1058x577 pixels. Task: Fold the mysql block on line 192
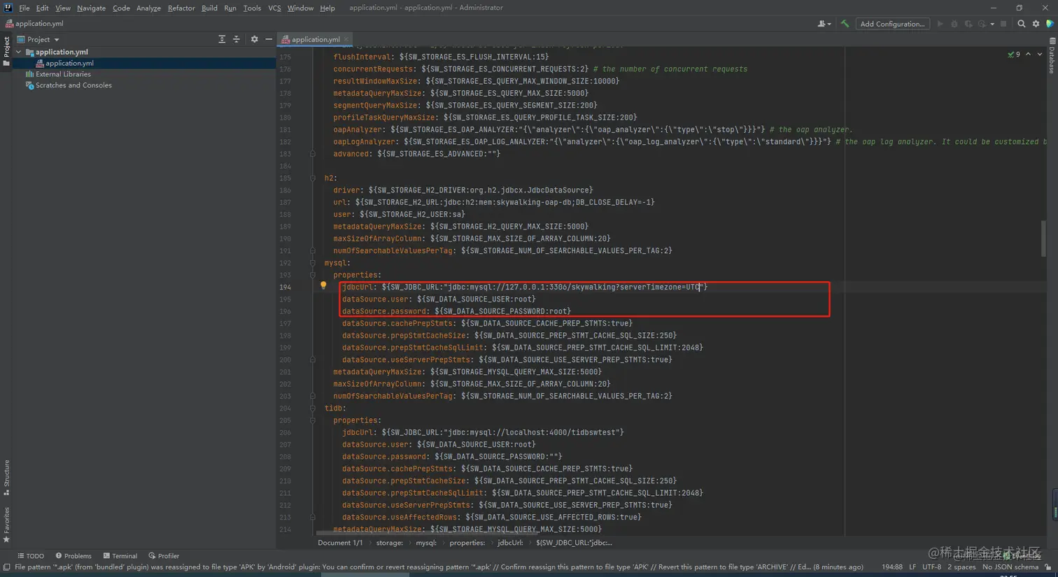[x=313, y=263]
